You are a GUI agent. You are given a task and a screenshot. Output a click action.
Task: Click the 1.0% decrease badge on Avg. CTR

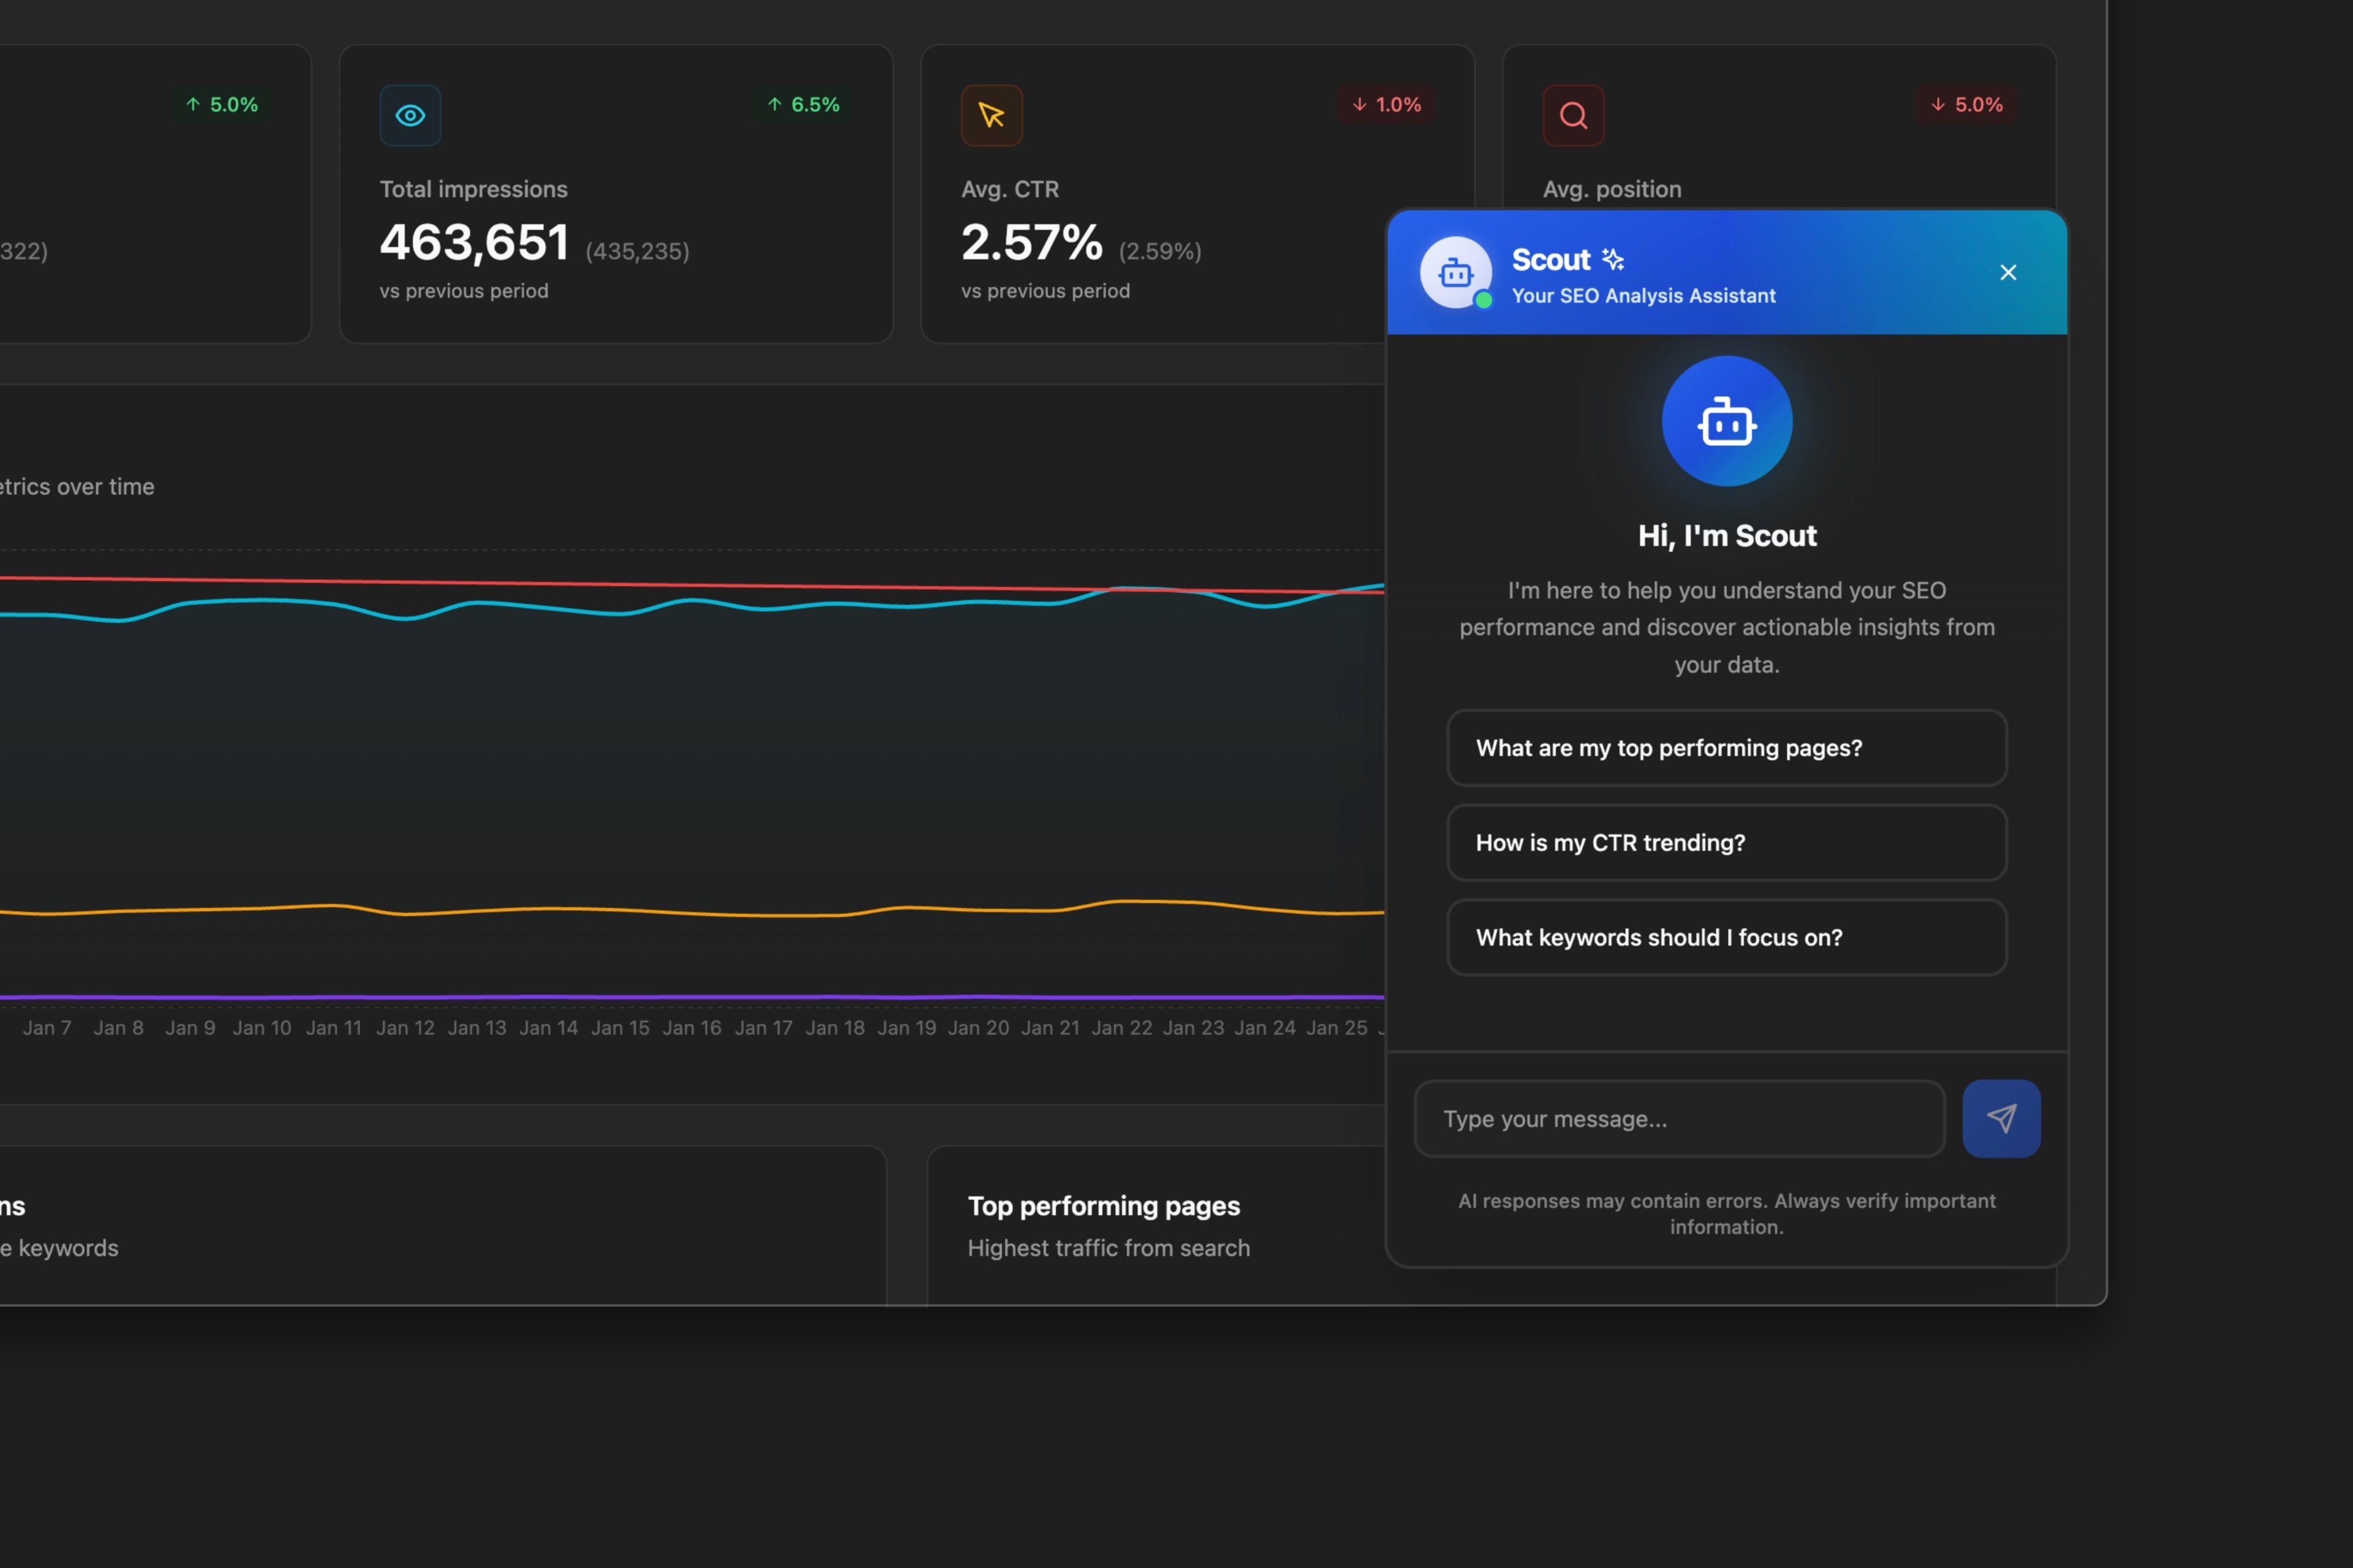[x=1385, y=105]
